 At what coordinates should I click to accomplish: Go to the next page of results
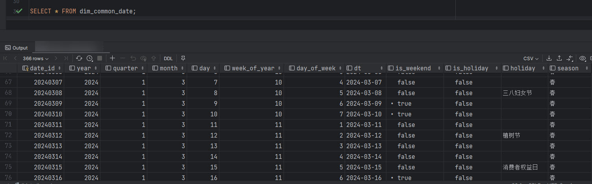tap(56, 58)
